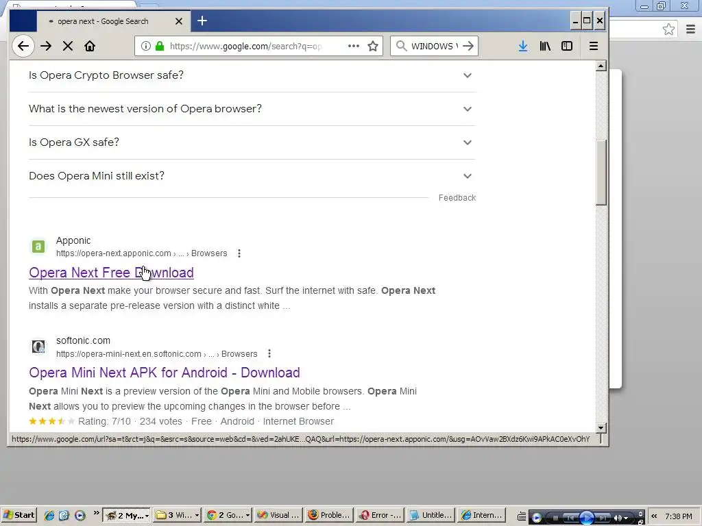Go back to the previous page
Viewport: 702px width, 526px height.
pyautogui.click(x=23, y=46)
